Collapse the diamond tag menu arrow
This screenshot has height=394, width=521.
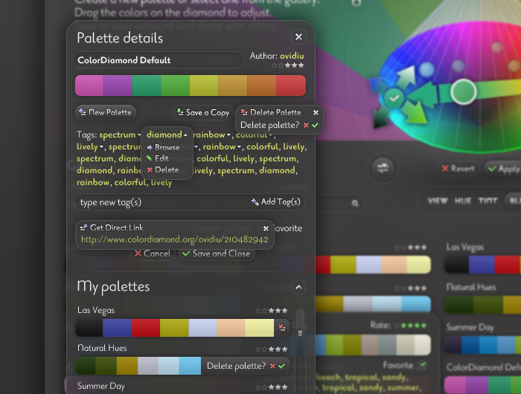[185, 135]
